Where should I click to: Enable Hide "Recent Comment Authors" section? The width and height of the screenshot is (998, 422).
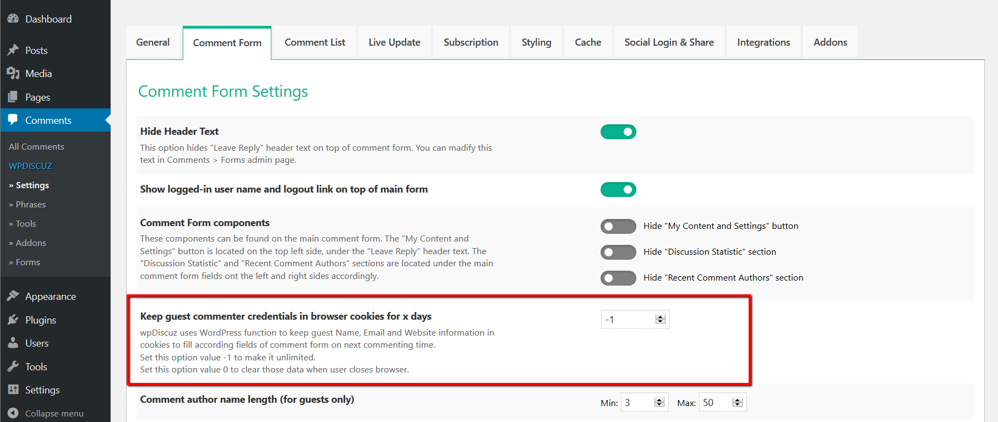(618, 278)
